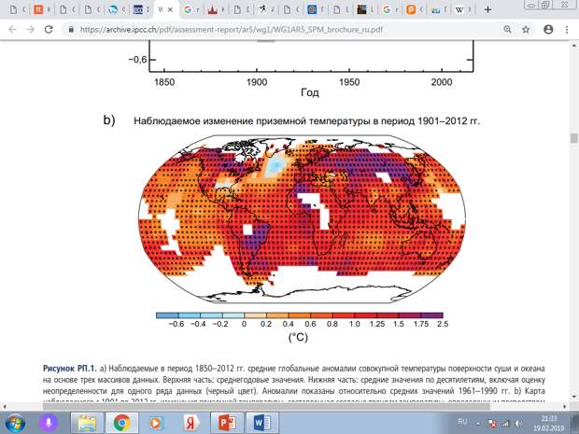Switch to Word in the taskbar
The height and width of the screenshot is (434, 579).
pyautogui.click(x=261, y=423)
